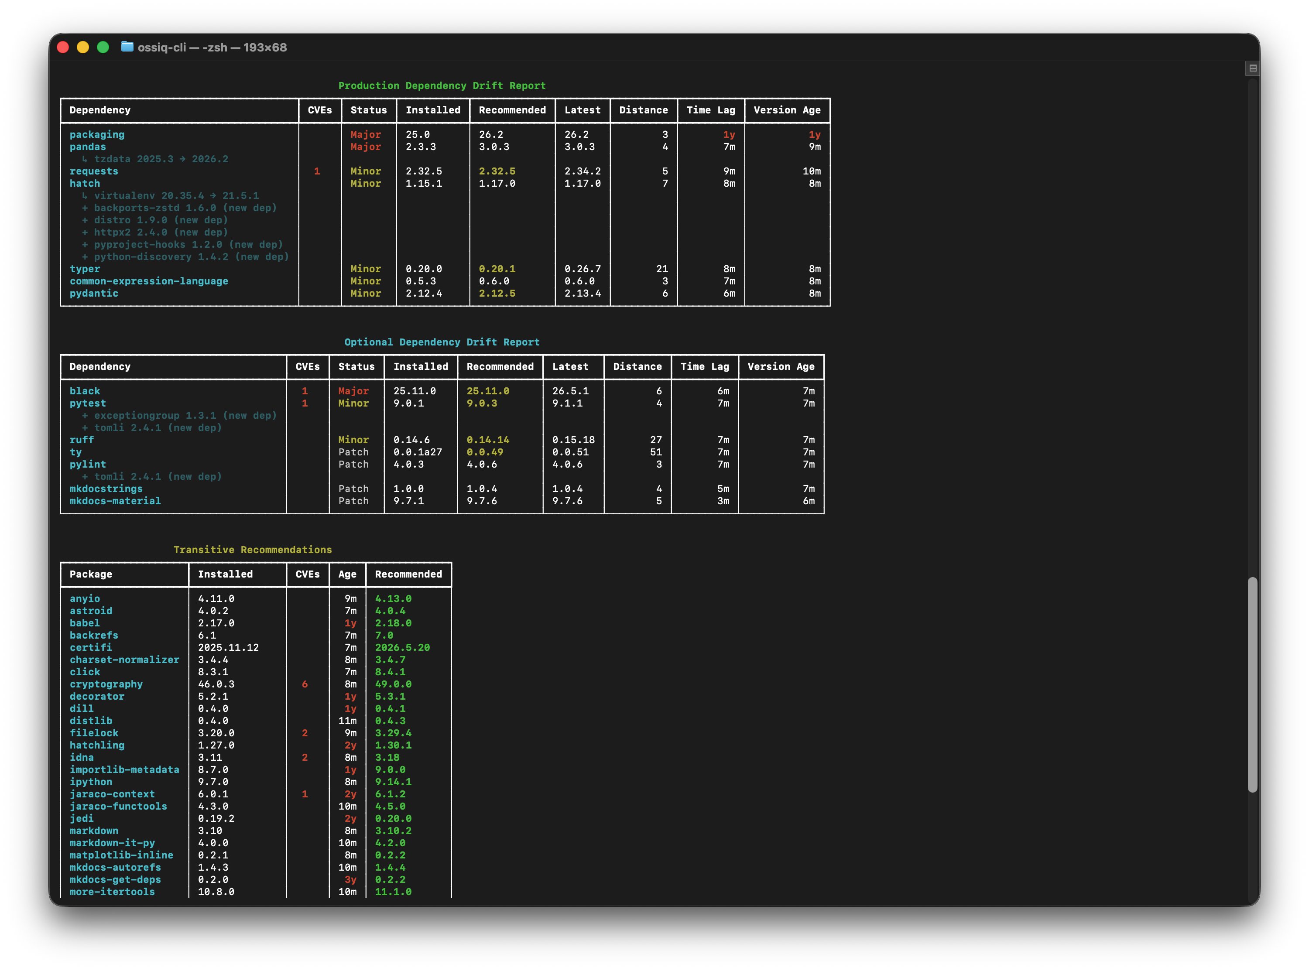
Task: Click the scroll-lock icon above the scrollbar
Action: (1253, 68)
